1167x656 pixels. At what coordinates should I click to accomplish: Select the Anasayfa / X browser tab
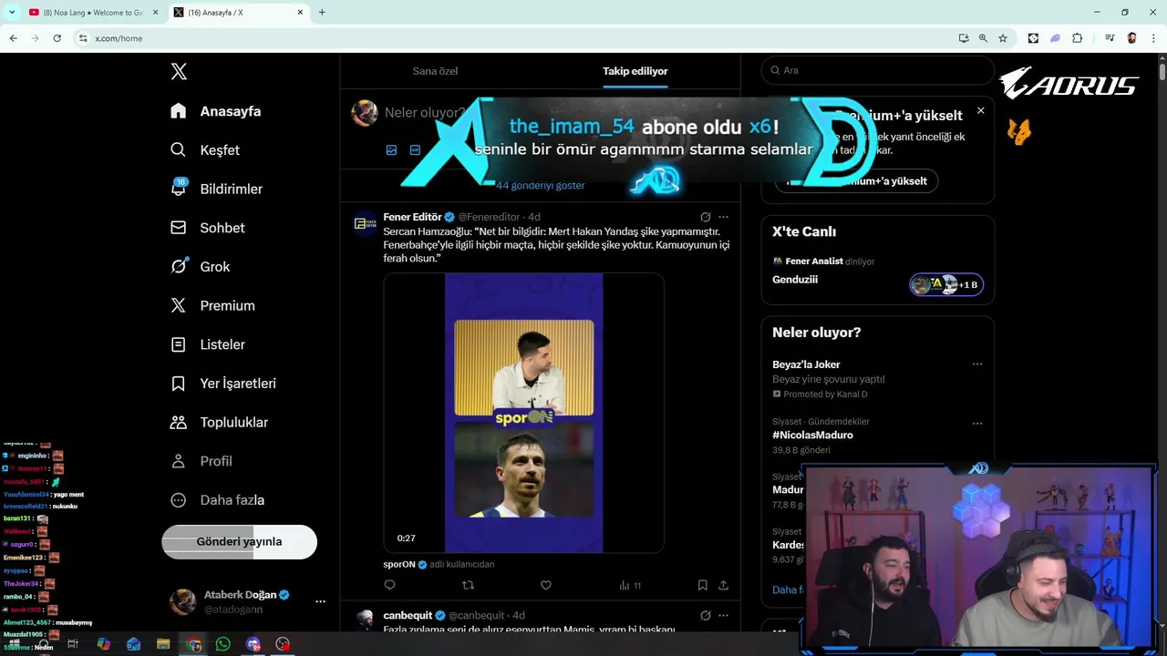tap(239, 13)
